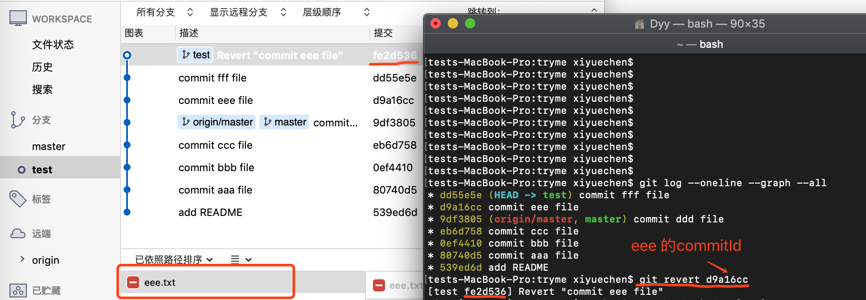The height and width of the screenshot is (300, 866).
Task: Click the commit column header
Action: click(x=383, y=33)
